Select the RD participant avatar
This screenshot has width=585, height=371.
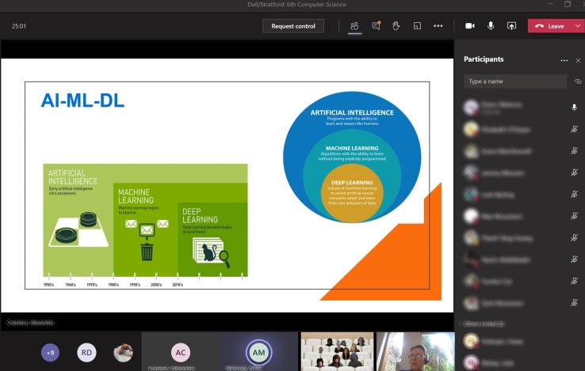point(86,353)
